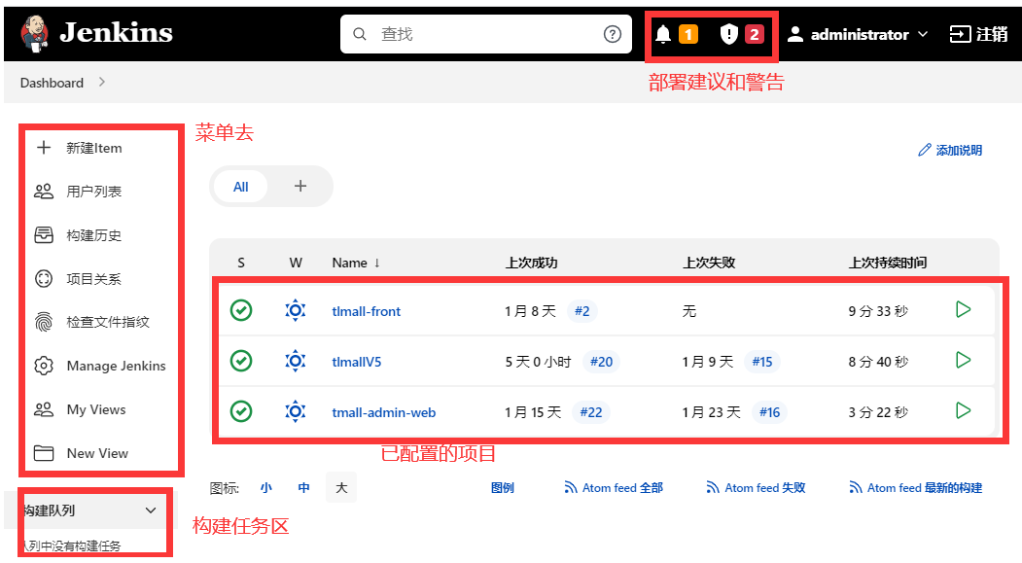The height and width of the screenshot is (563, 1022).
Task: Click the people icon beside 用户列表
Action: point(44,191)
